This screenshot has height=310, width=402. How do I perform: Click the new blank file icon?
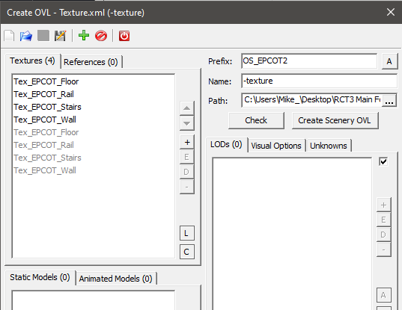pyautogui.click(x=9, y=36)
